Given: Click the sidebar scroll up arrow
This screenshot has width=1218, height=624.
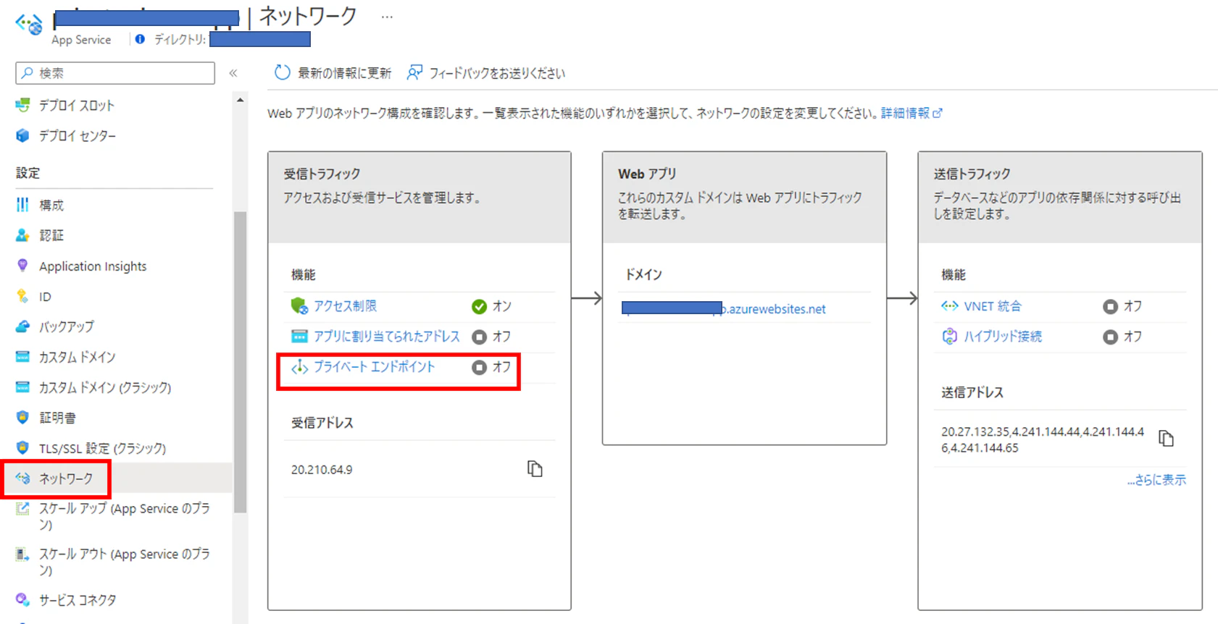Looking at the screenshot, I should [x=240, y=100].
